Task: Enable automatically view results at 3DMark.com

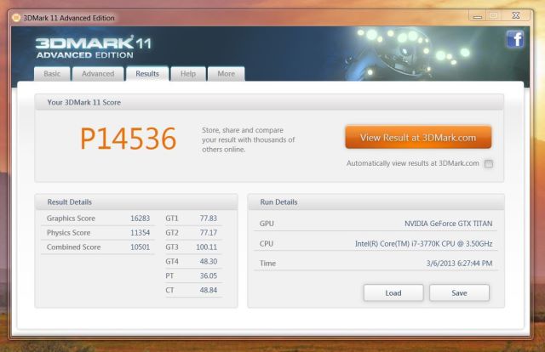Action: (x=489, y=163)
